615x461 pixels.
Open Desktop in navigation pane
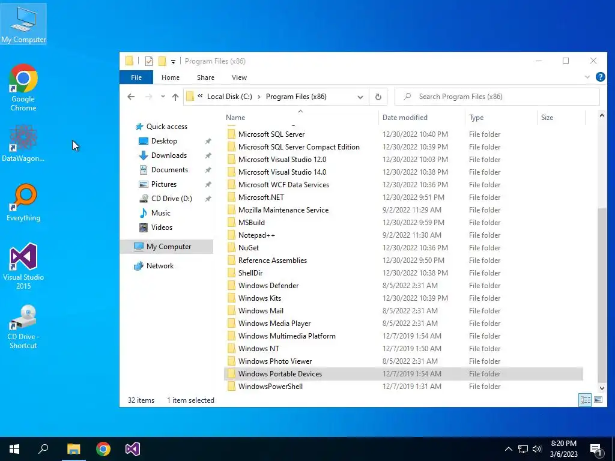164,141
